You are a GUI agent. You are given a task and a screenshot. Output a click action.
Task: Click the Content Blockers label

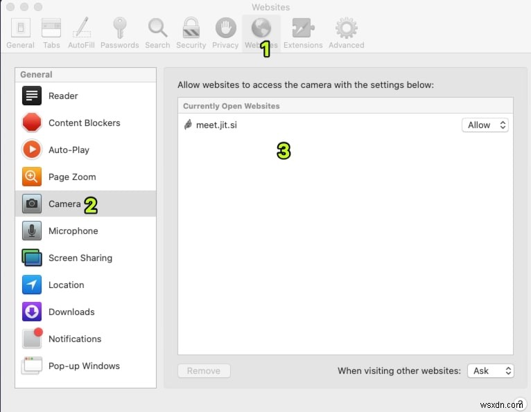click(85, 123)
